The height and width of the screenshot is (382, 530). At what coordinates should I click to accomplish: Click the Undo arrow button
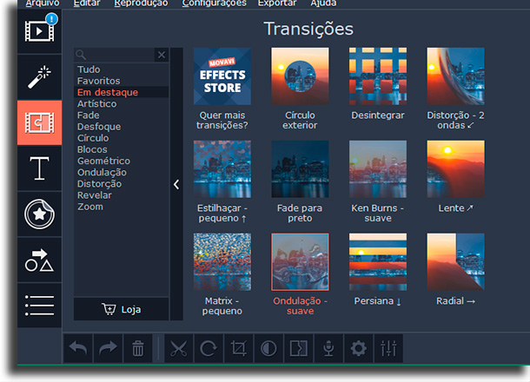coord(78,348)
